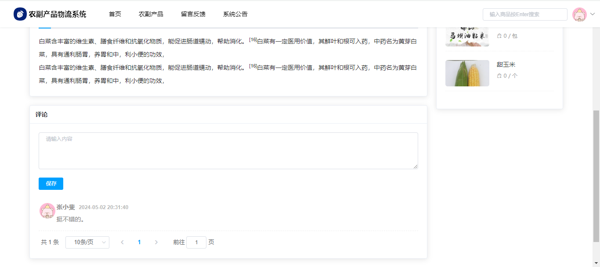Select page 1 in pagination

pyautogui.click(x=139, y=242)
